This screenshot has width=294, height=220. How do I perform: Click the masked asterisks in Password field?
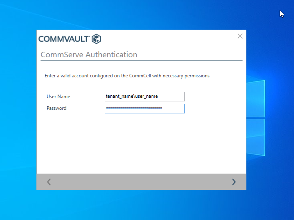click(x=133, y=109)
